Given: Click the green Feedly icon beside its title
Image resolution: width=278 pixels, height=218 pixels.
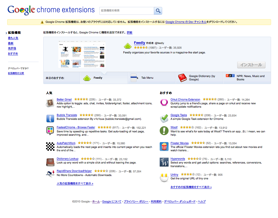Looking at the screenshot, I should 128,46.
